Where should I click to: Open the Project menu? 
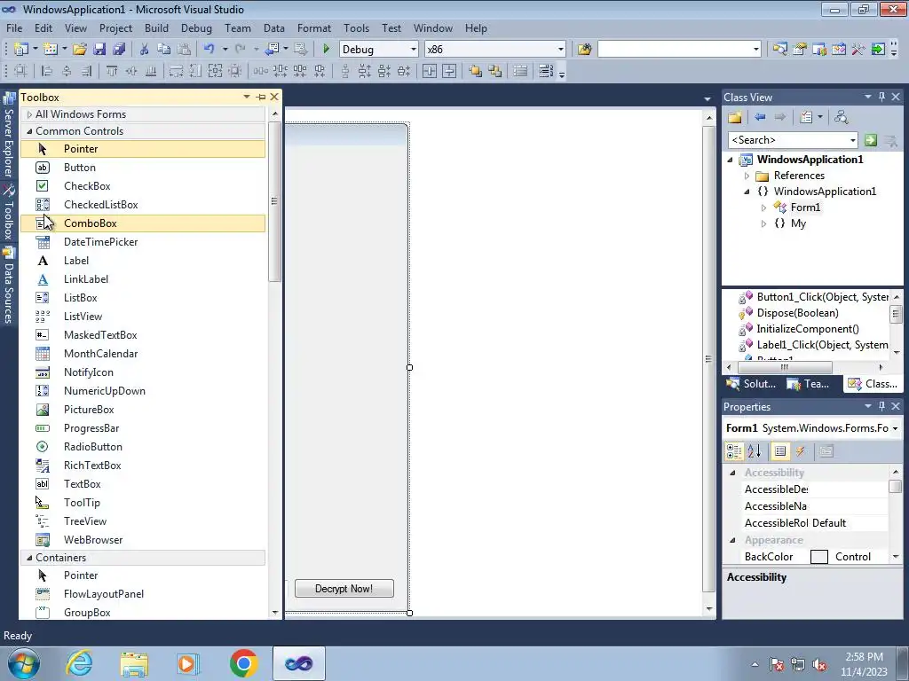(115, 28)
